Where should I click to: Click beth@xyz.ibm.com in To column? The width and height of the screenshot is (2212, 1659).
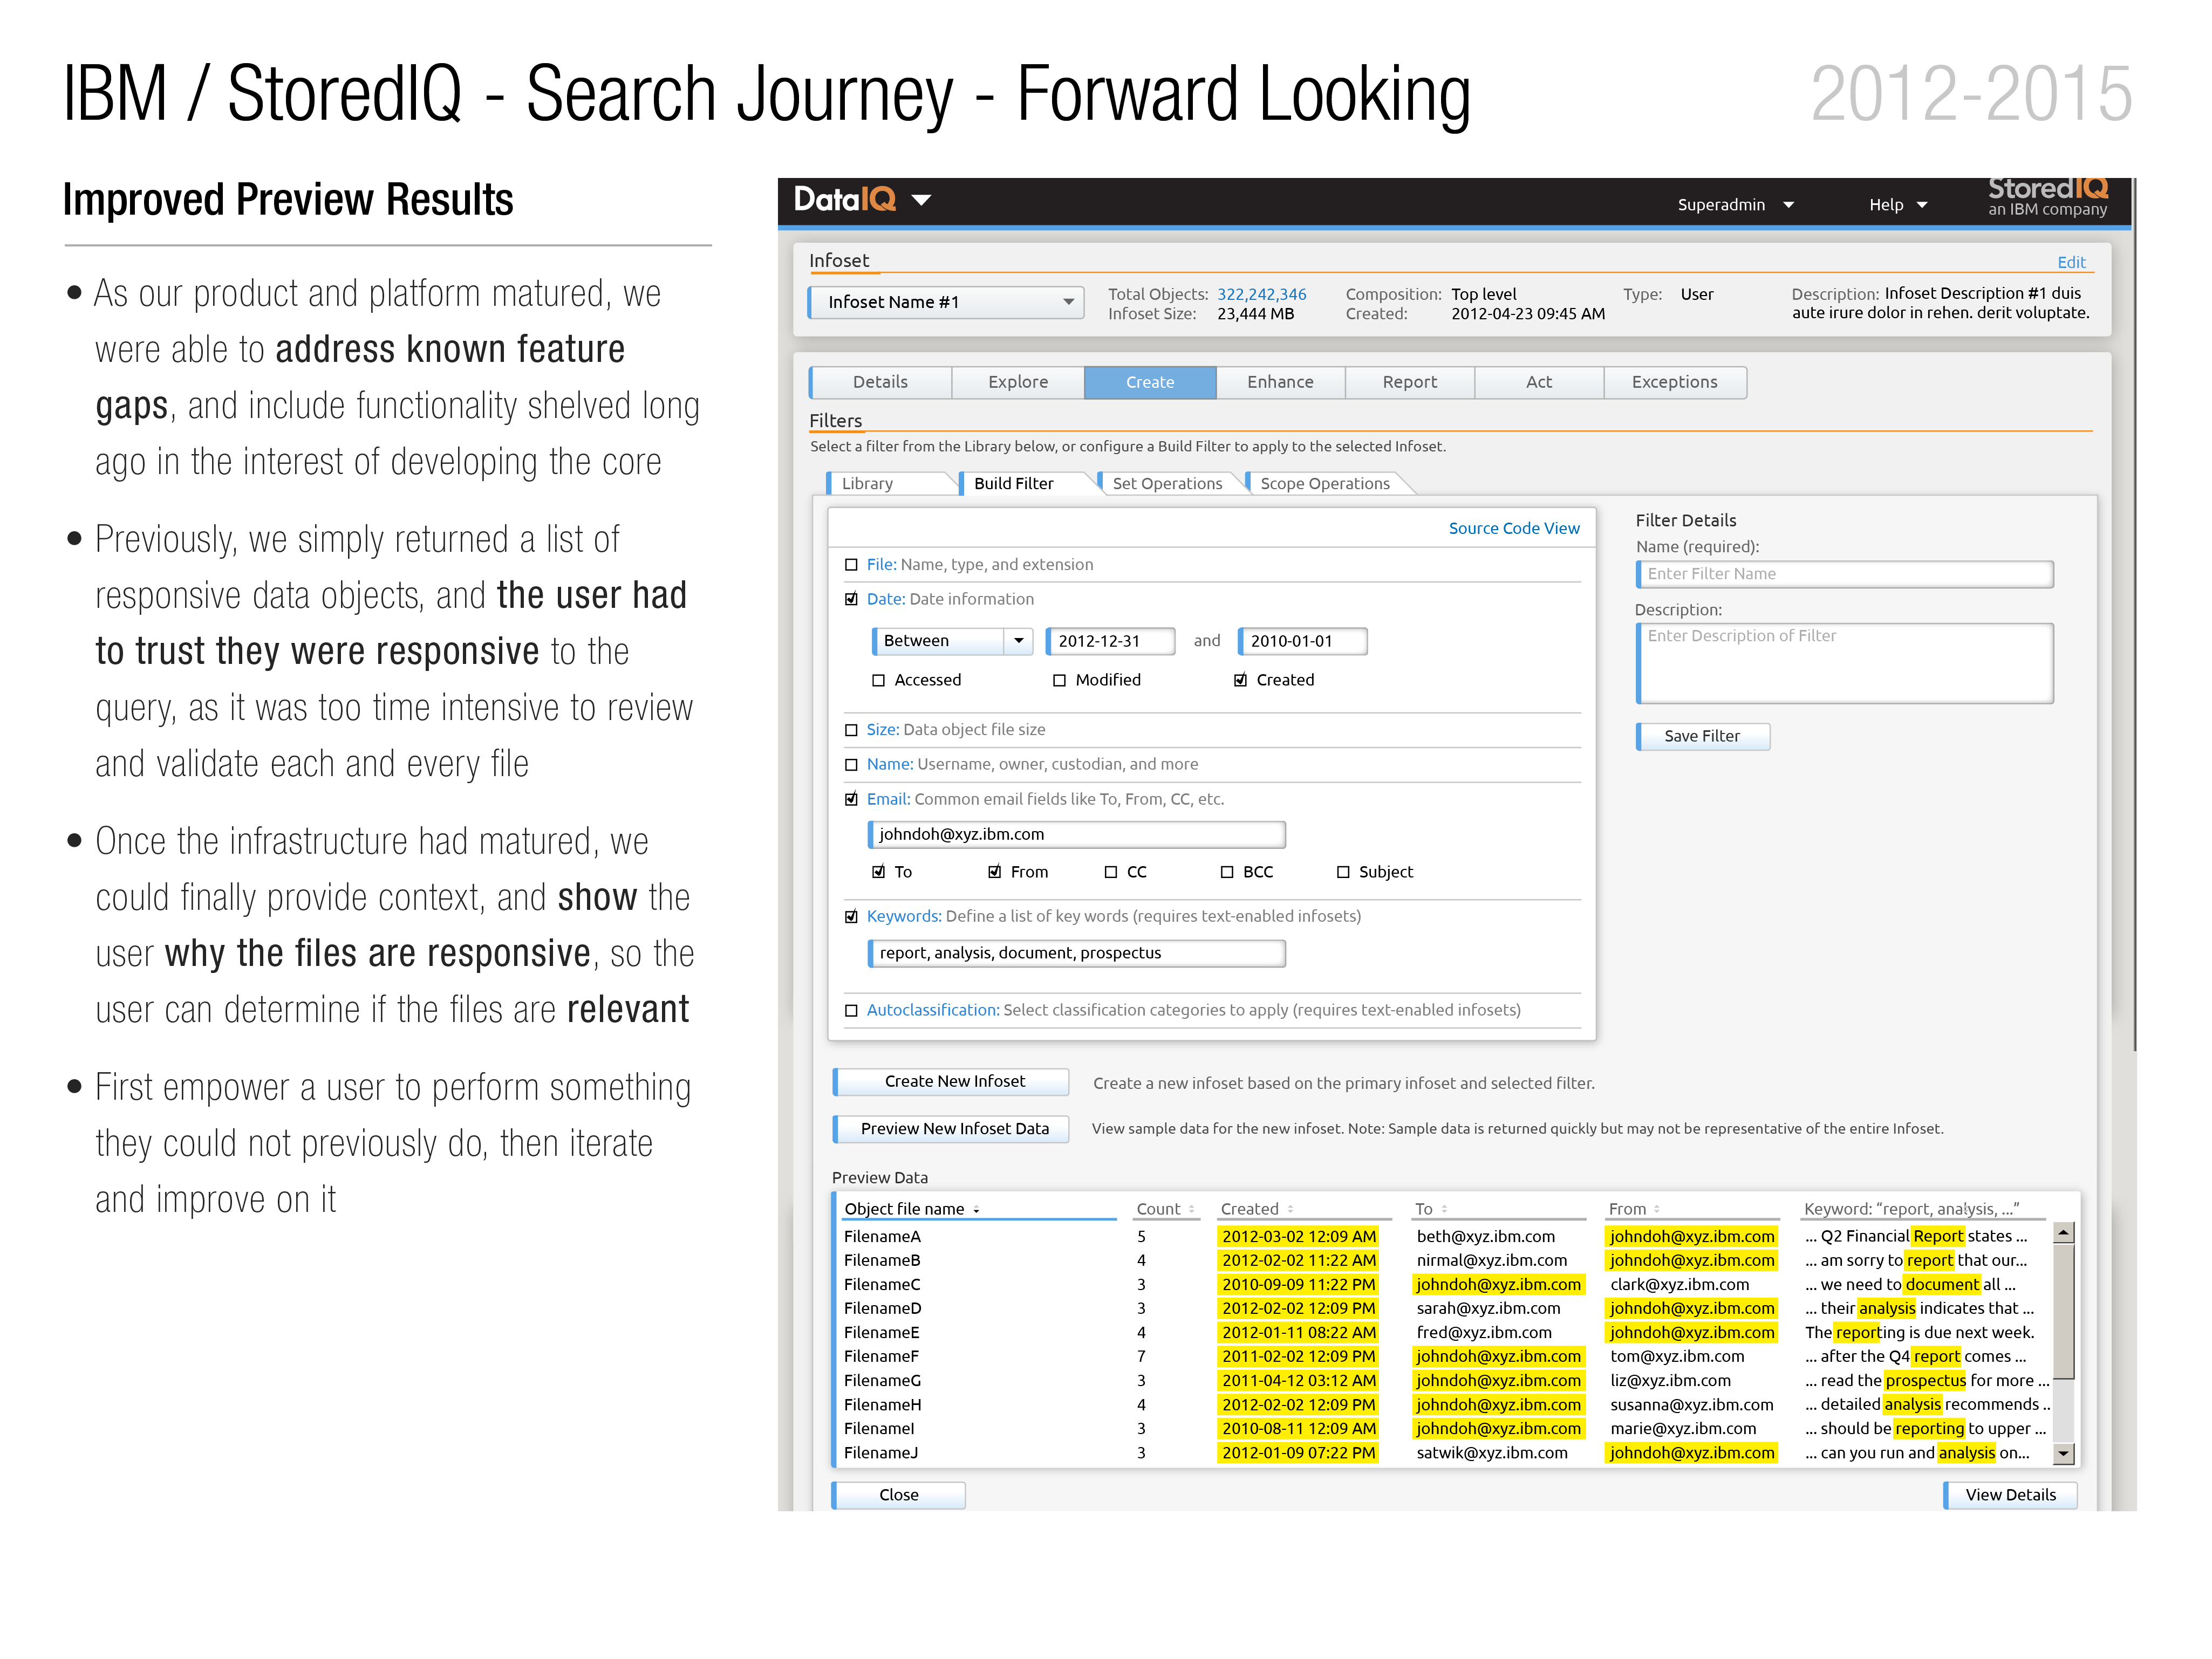(1485, 1236)
